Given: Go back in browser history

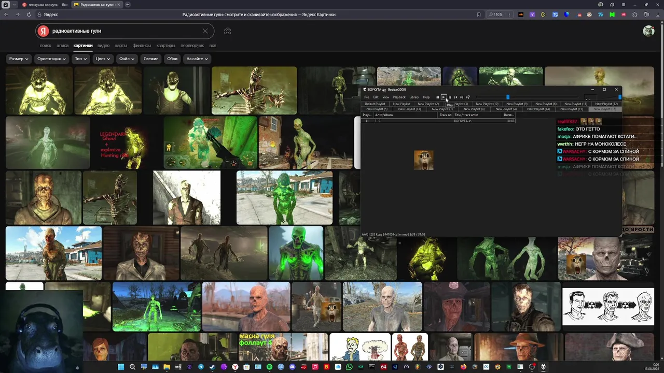Looking at the screenshot, I should [x=6, y=15].
